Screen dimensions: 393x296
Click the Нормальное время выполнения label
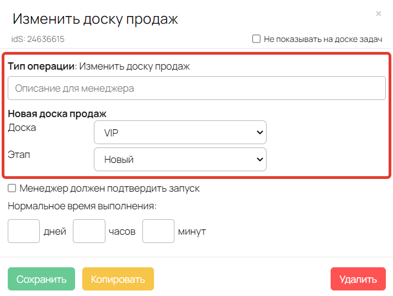tap(82, 206)
